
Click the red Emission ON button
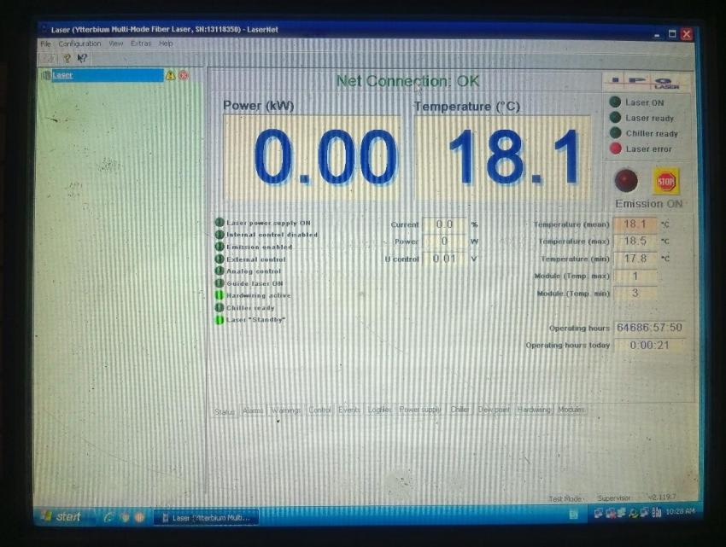pyautogui.click(x=626, y=180)
